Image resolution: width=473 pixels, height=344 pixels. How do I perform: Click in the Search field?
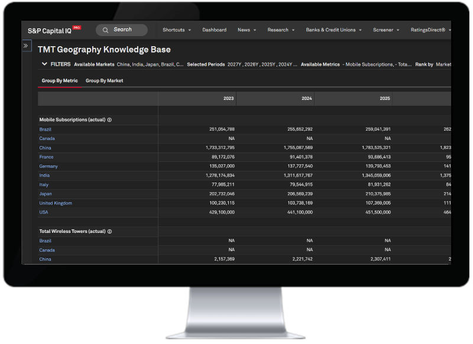tap(122, 30)
